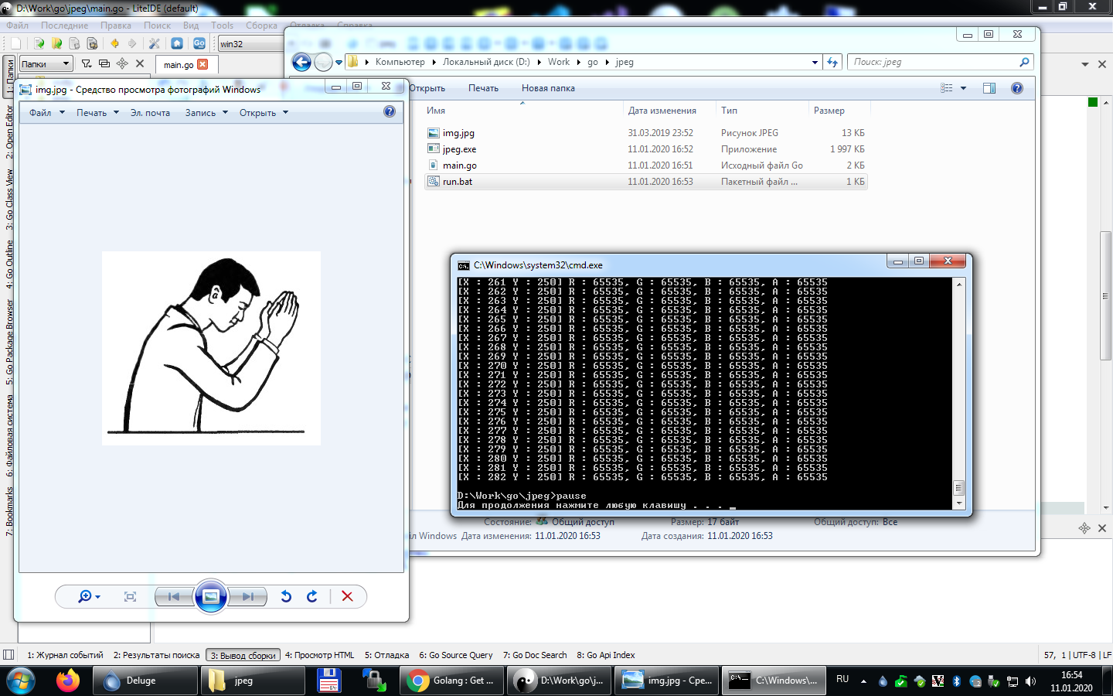Click the sync editor icon in Folders panel
The width and height of the screenshot is (1113, 696).
104,63
